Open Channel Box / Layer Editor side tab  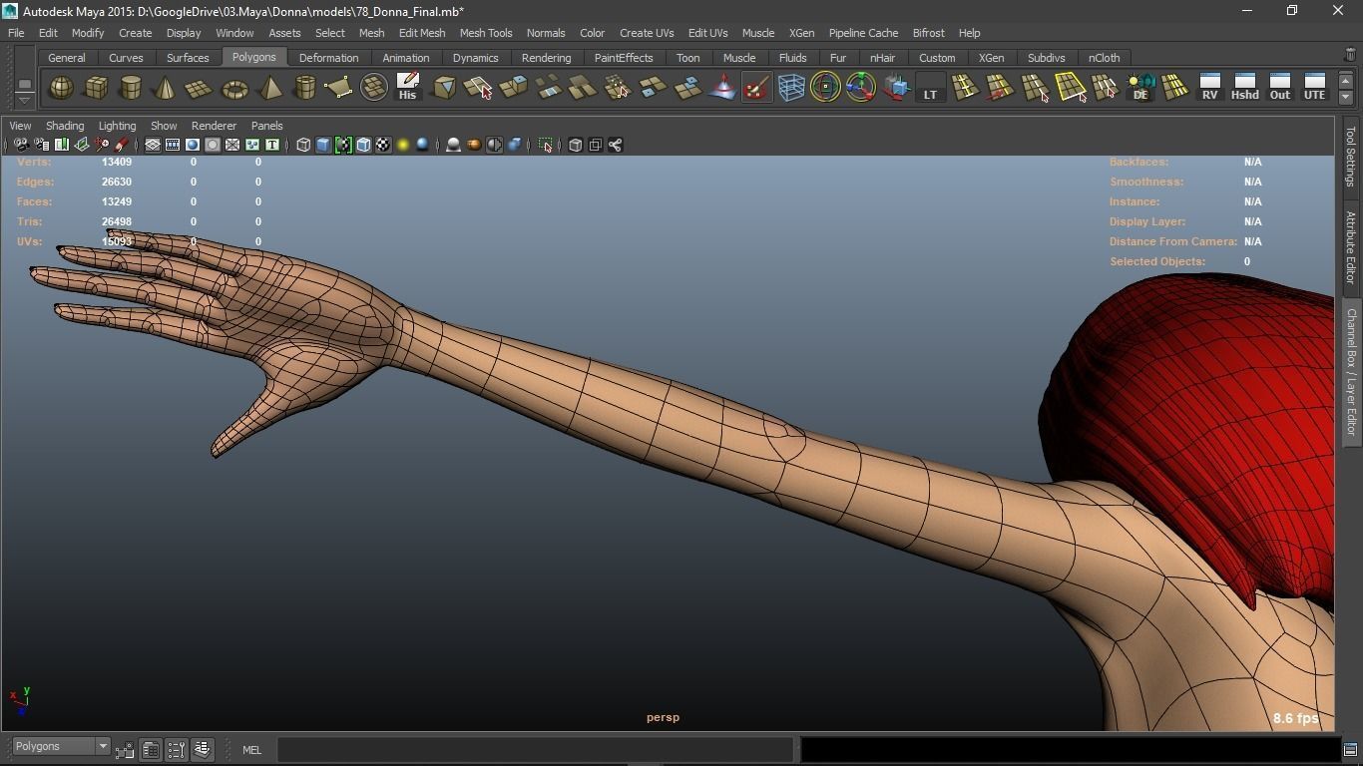(x=1350, y=372)
